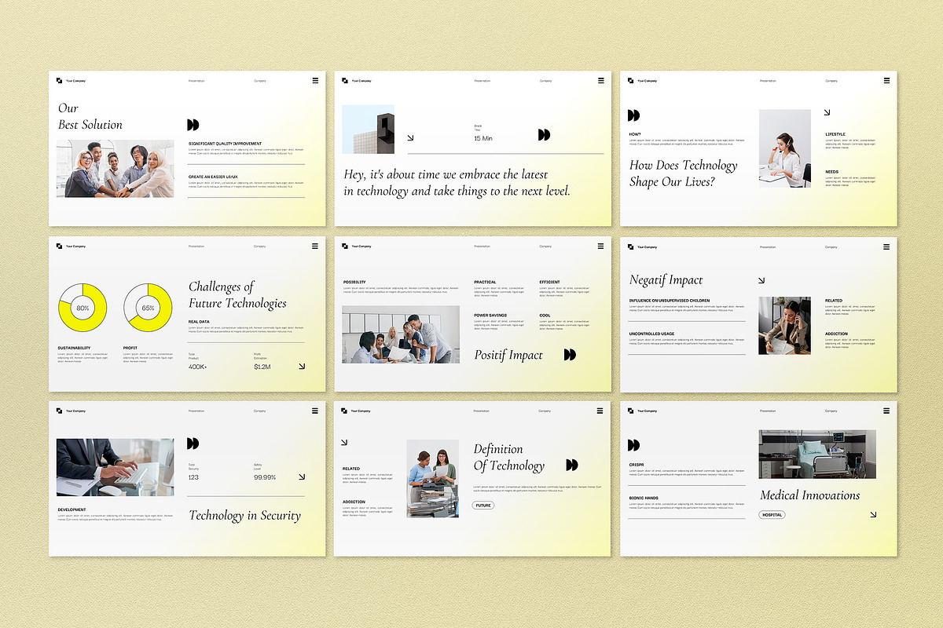
Task: Click diagonal arrow next to 99.99%
Action: pos(302,476)
